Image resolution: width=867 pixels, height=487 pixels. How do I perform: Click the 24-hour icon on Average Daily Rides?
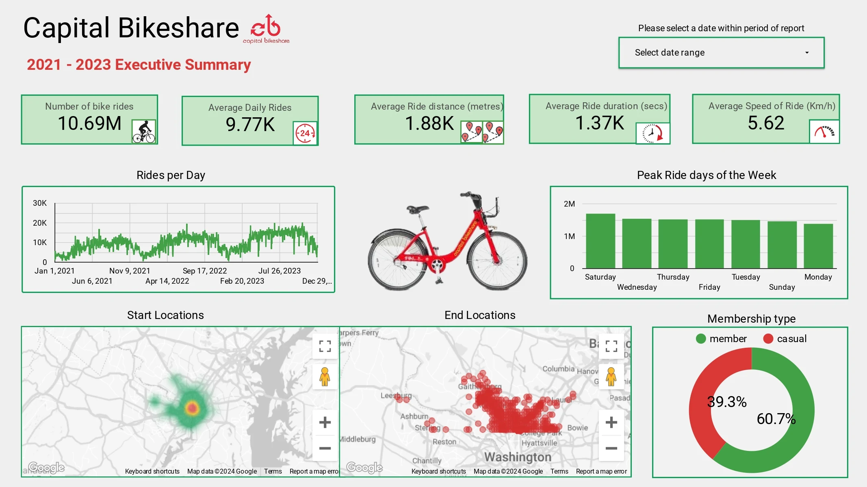(305, 133)
